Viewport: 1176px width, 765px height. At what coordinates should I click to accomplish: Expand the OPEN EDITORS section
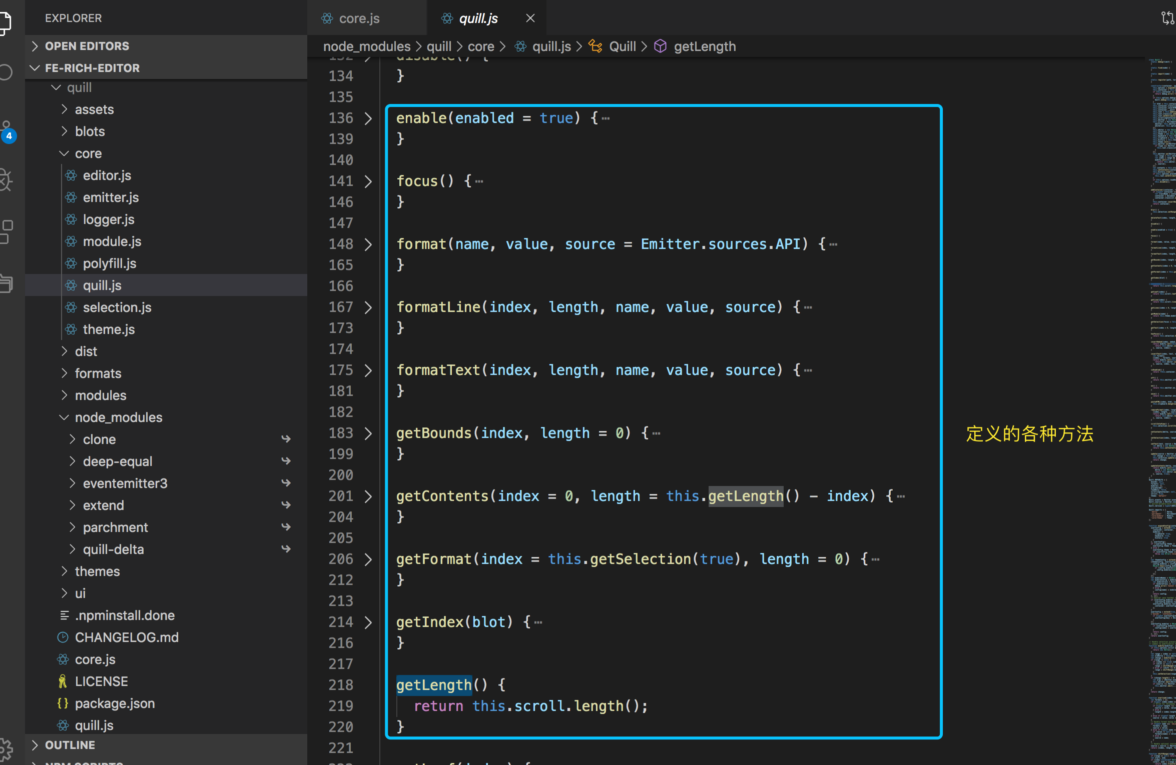click(x=87, y=46)
